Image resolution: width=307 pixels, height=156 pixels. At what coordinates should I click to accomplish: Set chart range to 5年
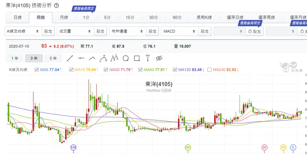53,58
